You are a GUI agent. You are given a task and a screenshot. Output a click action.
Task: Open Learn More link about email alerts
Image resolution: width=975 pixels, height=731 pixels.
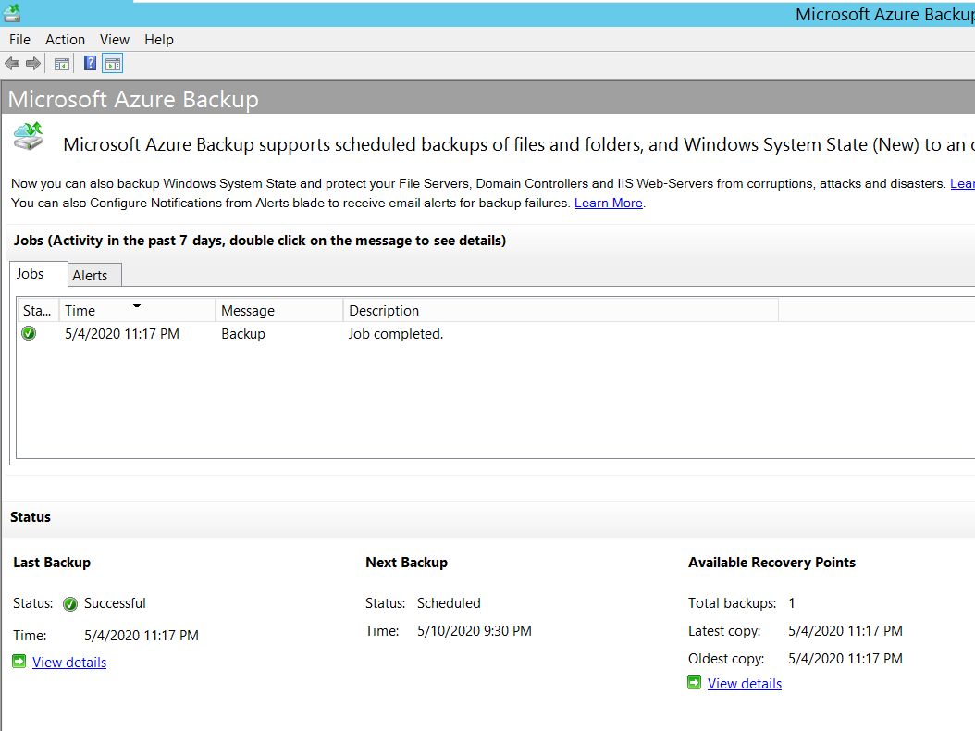click(x=608, y=203)
